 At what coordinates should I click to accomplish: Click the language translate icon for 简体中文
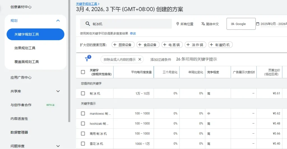tap(203, 24)
